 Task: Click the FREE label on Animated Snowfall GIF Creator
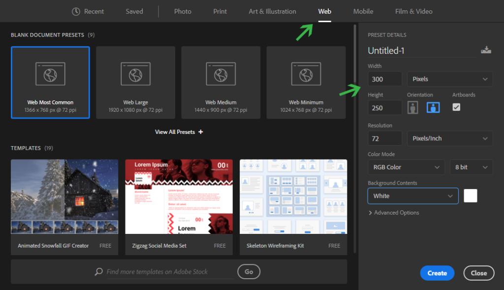pos(105,246)
